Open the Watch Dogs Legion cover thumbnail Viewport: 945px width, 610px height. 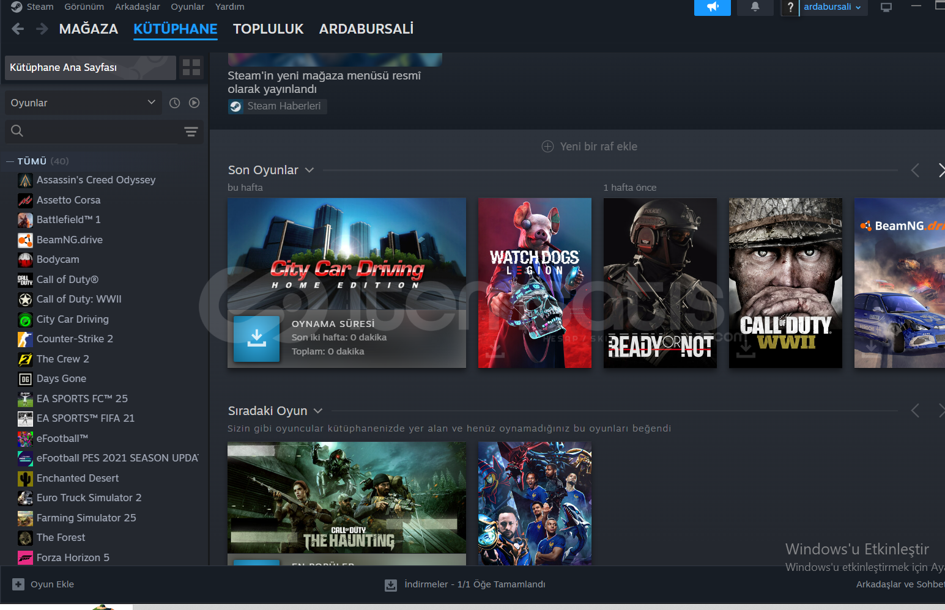click(535, 282)
